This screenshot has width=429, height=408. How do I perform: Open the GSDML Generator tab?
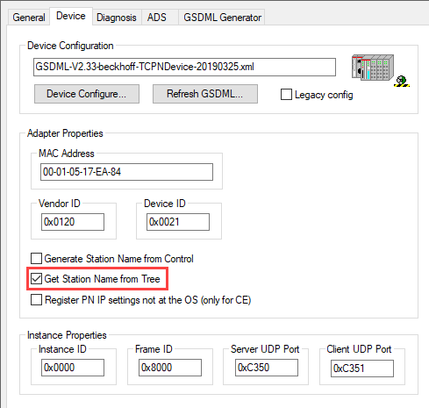pyautogui.click(x=222, y=18)
